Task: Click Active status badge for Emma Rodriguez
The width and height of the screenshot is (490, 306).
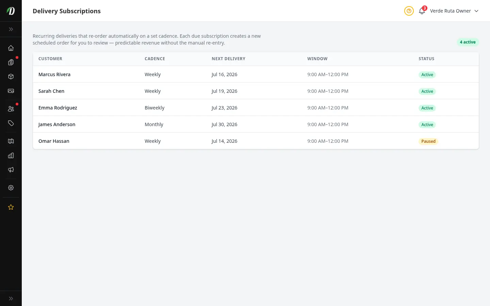Action: [427, 108]
